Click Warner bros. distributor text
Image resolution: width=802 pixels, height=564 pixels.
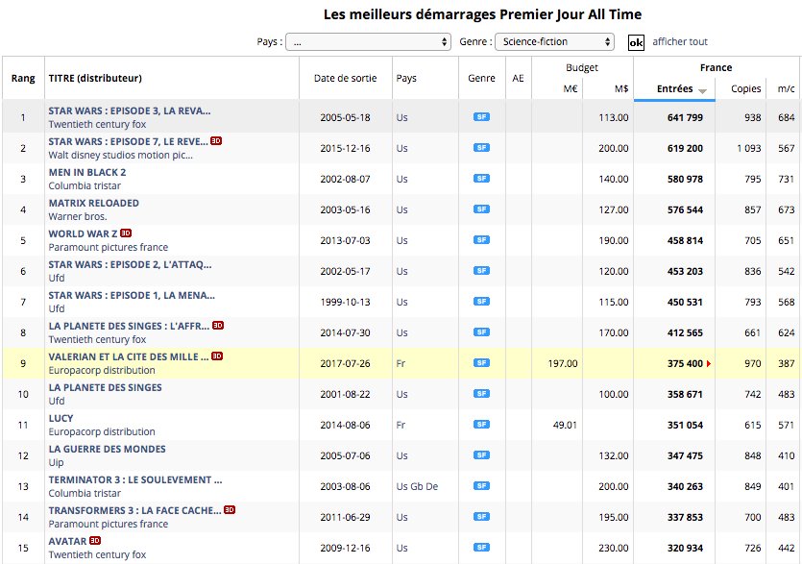(77, 216)
